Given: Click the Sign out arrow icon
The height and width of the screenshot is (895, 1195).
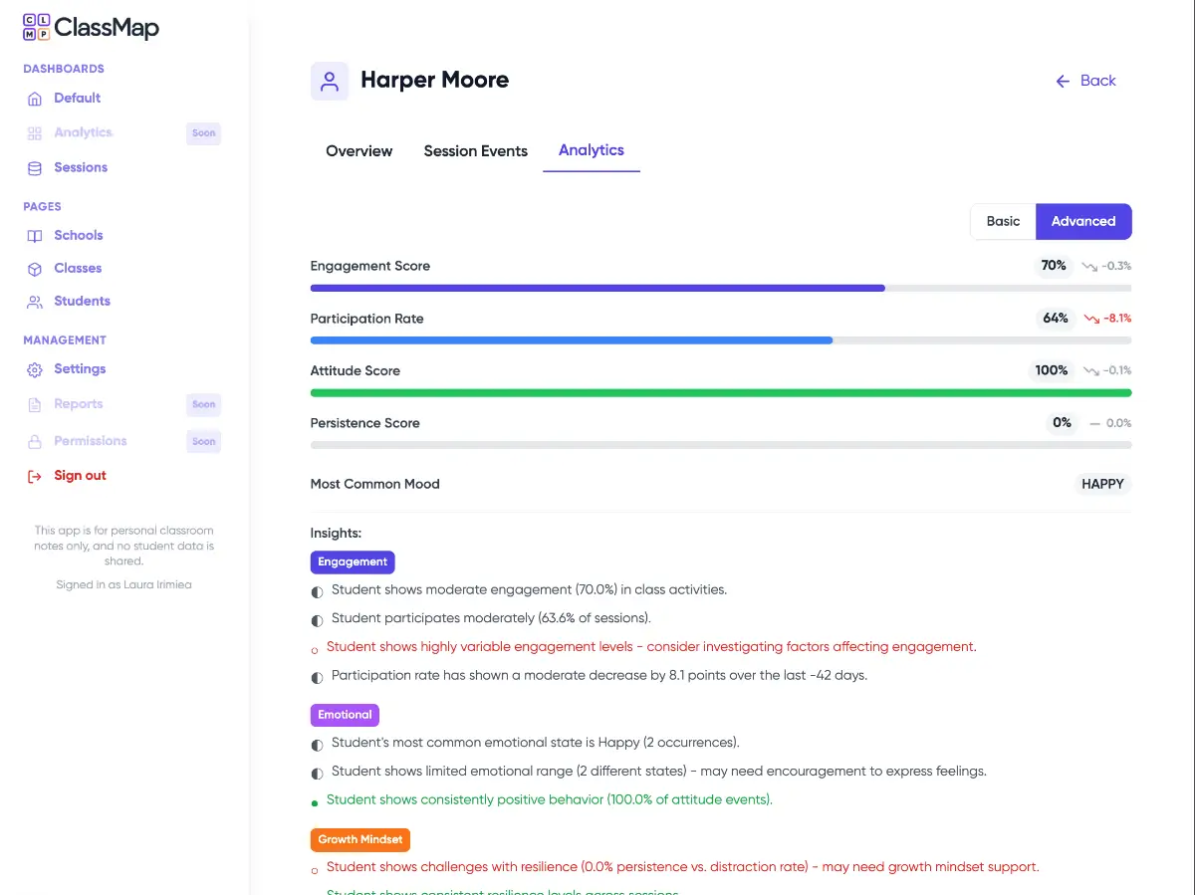Looking at the screenshot, I should point(35,476).
